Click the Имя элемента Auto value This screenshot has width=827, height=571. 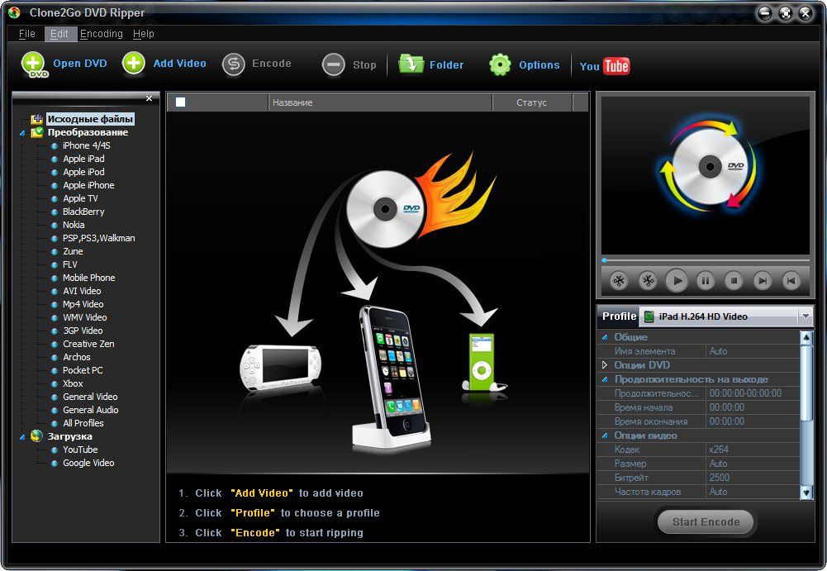pos(753,351)
